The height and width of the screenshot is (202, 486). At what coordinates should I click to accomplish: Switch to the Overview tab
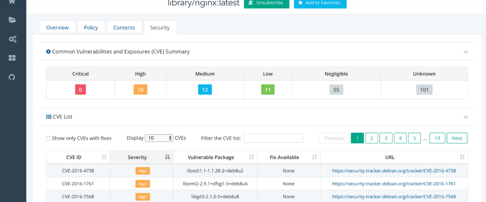click(57, 28)
